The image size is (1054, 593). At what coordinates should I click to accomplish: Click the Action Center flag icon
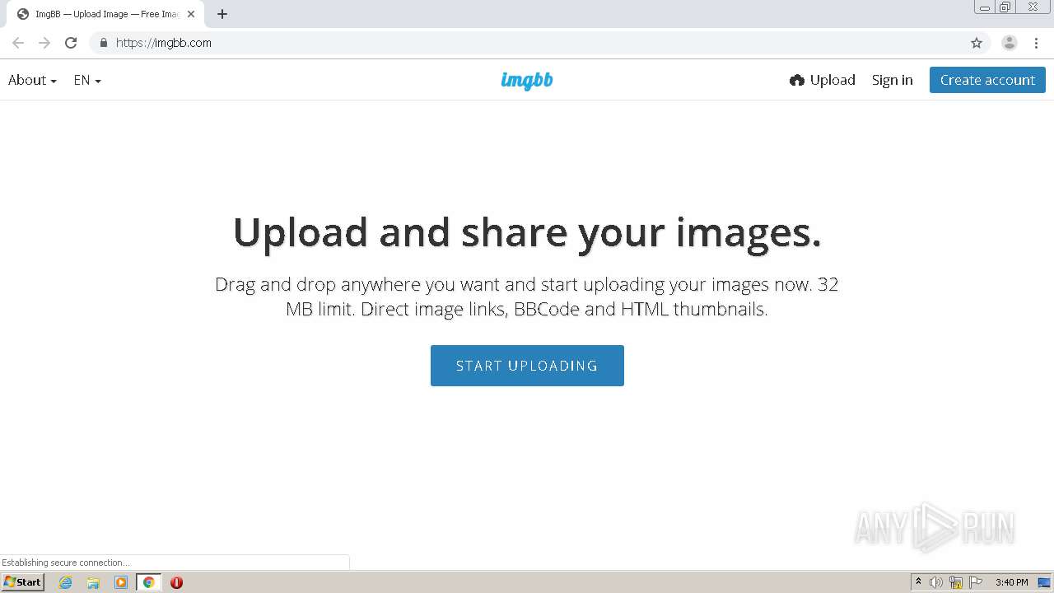click(x=976, y=582)
